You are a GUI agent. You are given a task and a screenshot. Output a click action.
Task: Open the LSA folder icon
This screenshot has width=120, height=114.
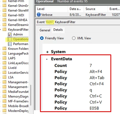point(4,77)
